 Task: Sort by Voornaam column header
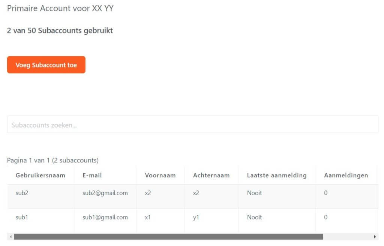160,175
